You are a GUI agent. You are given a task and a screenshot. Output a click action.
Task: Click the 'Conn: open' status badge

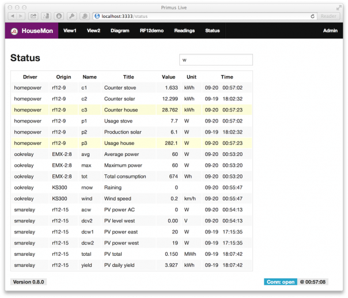click(x=281, y=282)
